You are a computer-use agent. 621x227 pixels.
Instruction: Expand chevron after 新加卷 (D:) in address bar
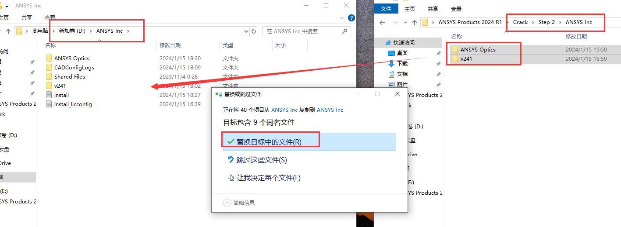point(91,31)
